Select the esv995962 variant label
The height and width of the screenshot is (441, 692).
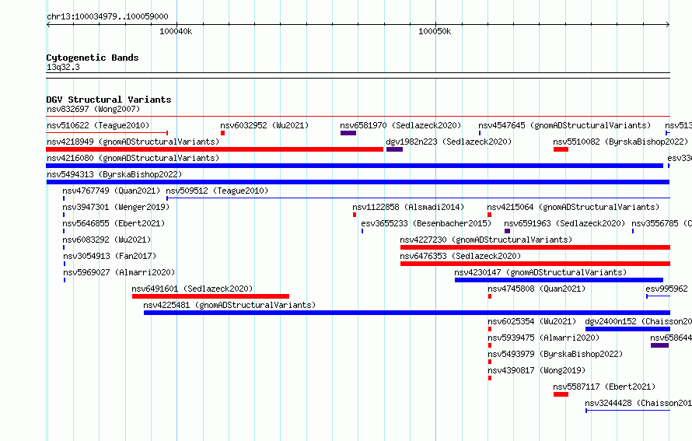tap(666, 289)
